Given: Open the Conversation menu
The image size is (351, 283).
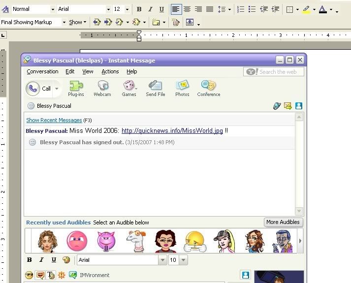Looking at the screenshot, I should [42, 71].
